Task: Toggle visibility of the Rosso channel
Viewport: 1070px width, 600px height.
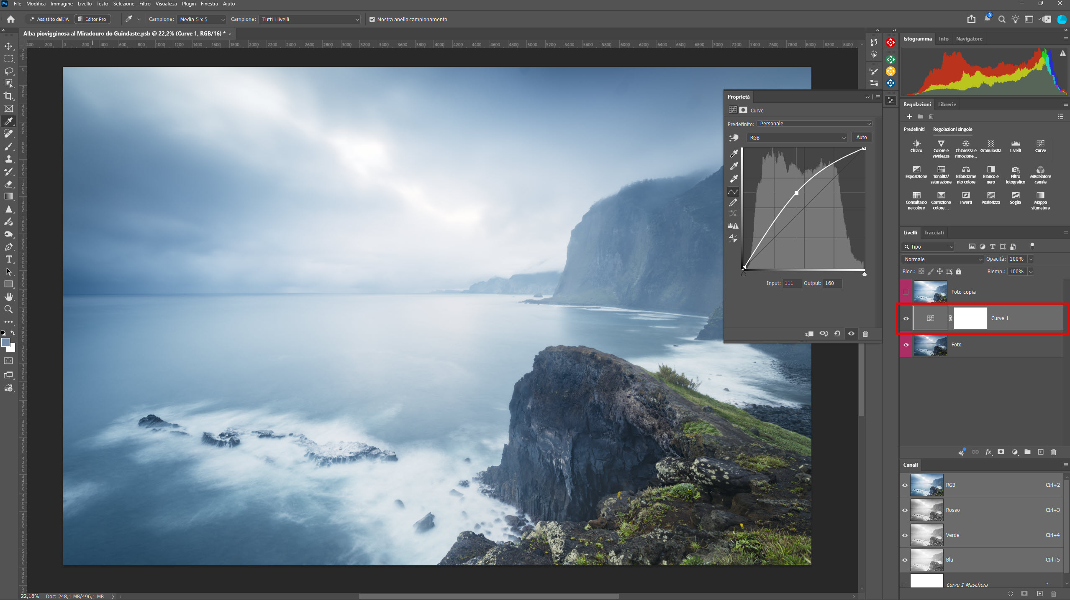Action: [x=905, y=510]
